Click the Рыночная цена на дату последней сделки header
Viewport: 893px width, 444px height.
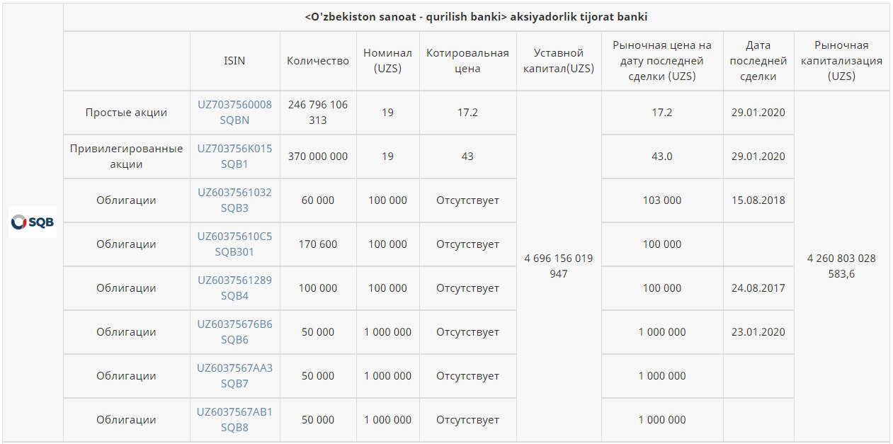(662, 61)
